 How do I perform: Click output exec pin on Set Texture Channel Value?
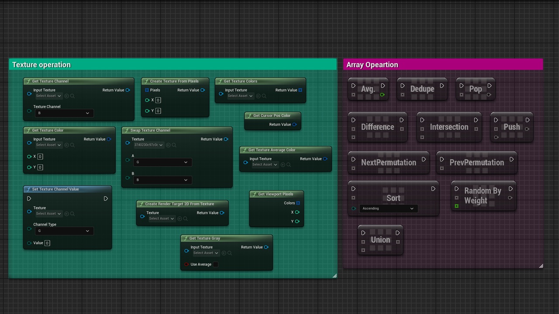(x=106, y=198)
